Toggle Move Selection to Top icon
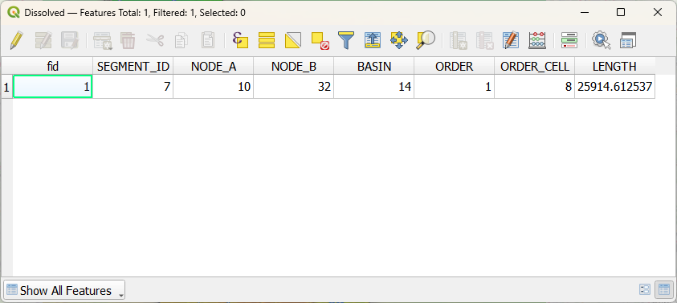 [x=372, y=40]
